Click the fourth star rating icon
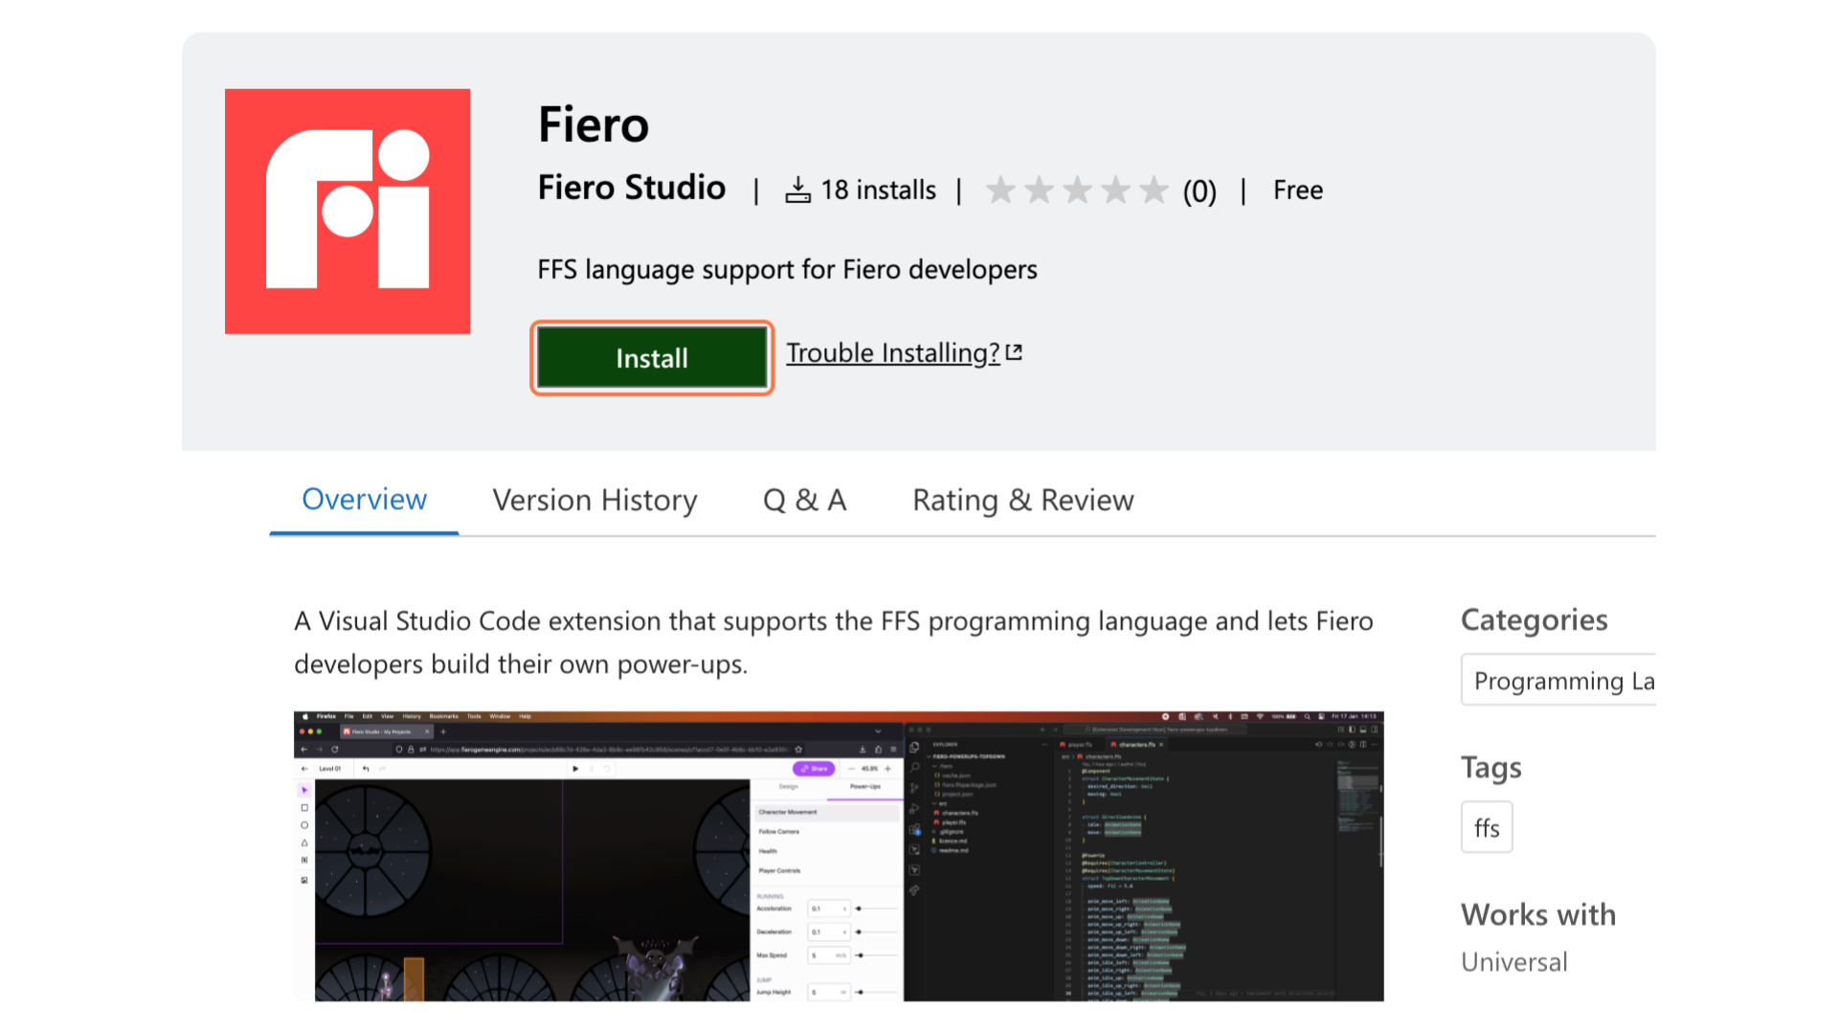 click(x=1112, y=190)
